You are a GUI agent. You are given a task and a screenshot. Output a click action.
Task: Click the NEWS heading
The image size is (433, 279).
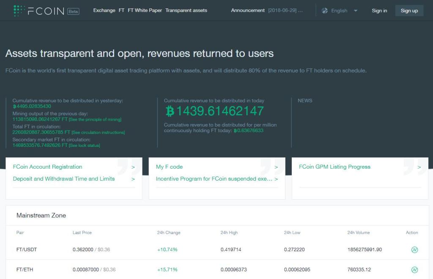pos(305,100)
